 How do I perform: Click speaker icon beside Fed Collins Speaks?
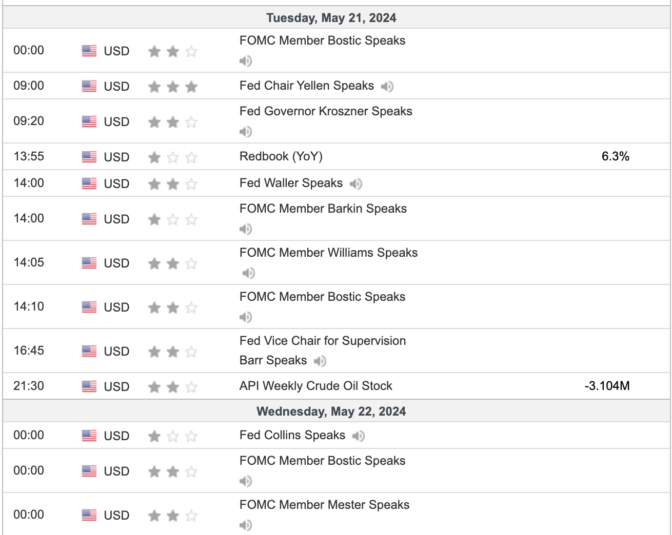pyautogui.click(x=359, y=436)
